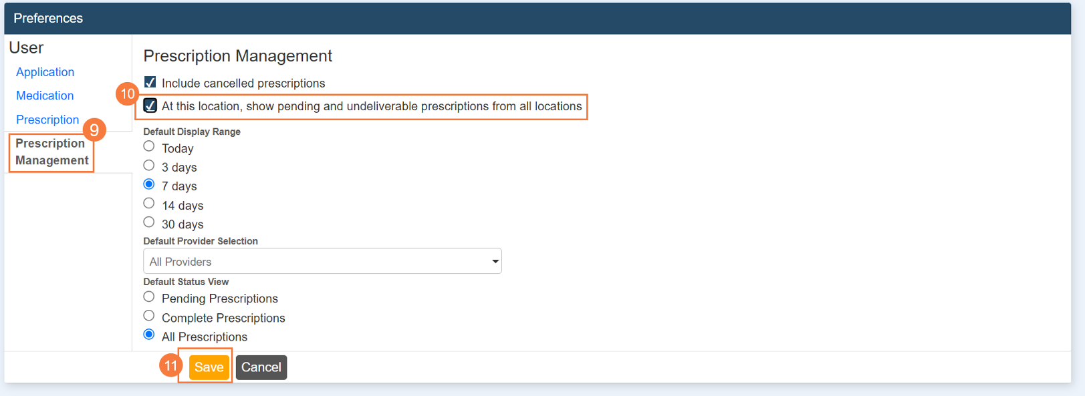Select 14 days display range
1085x396 pixels.
[x=149, y=204]
